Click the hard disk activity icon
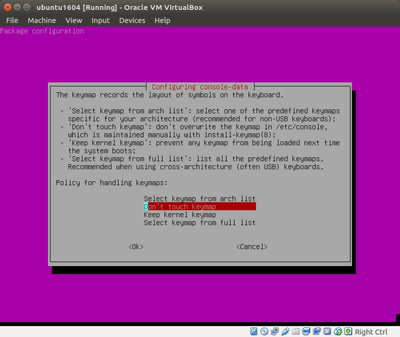Viewport: 400px width, 337px height. point(254,332)
